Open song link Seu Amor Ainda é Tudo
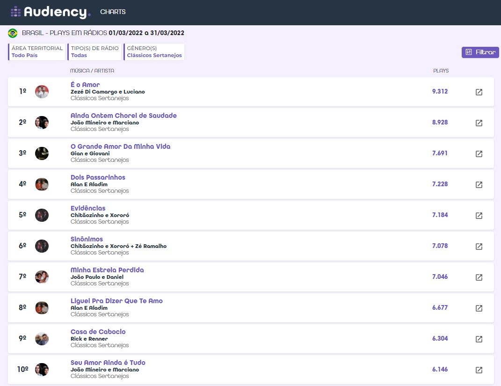This screenshot has height=386, width=501. point(108,363)
